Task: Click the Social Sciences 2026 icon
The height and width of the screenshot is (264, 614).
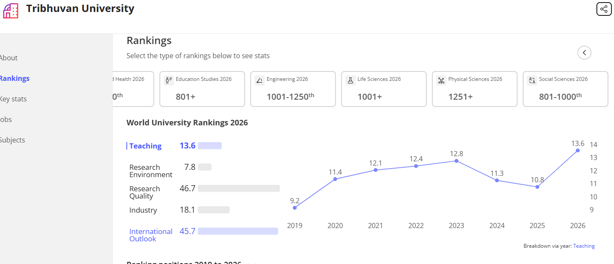Action: [x=532, y=80]
